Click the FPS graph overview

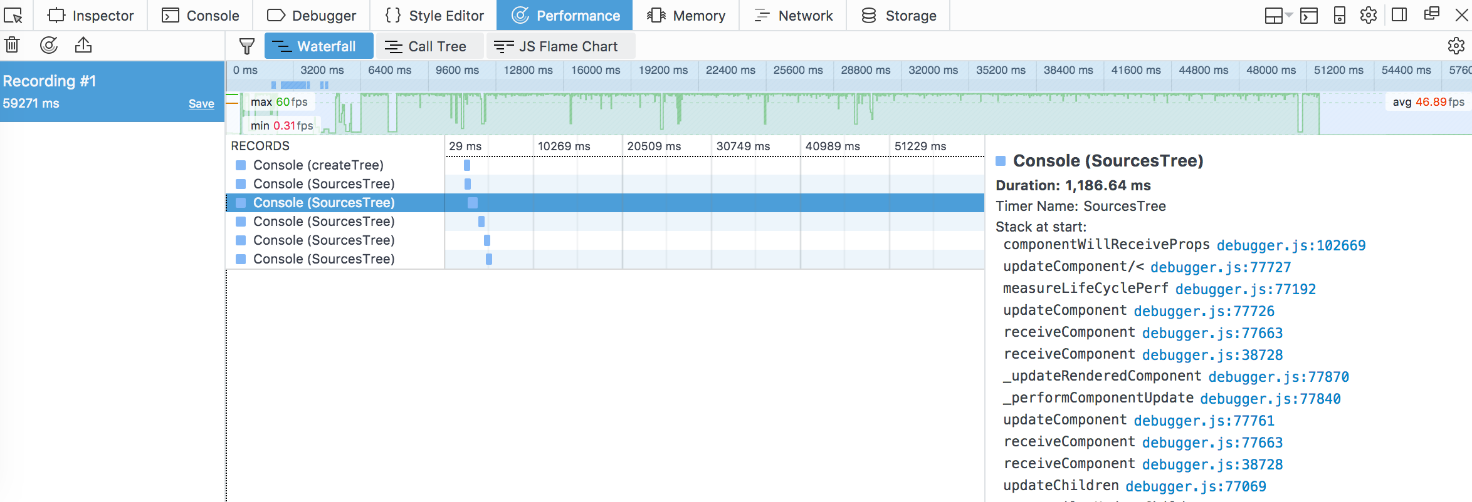pos(849,113)
